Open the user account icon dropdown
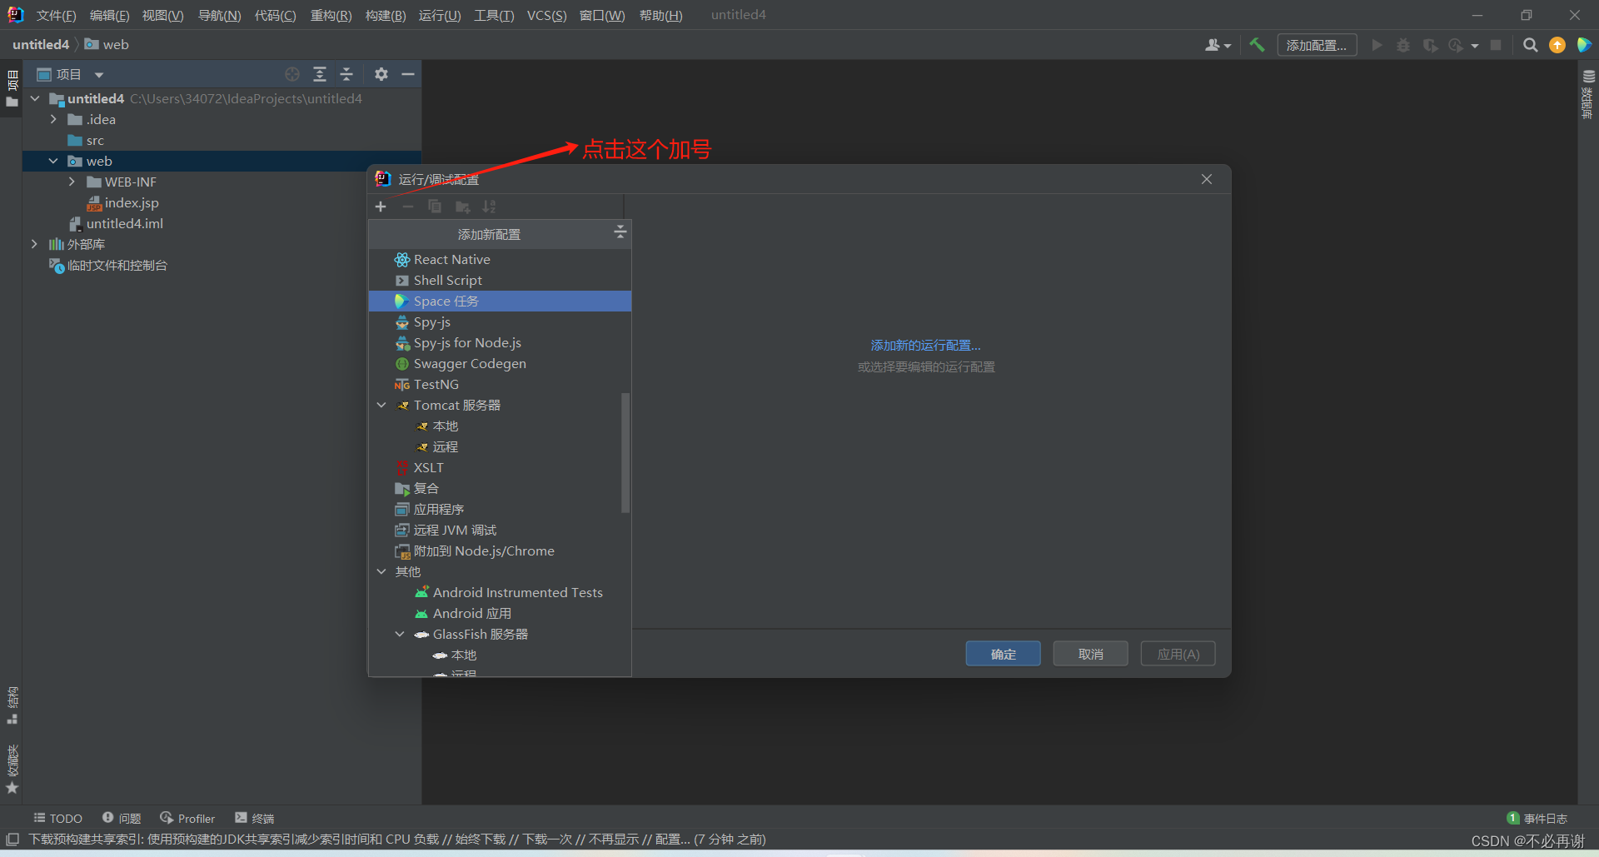This screenshot has height=857, width=1599. click(1218, 45)
